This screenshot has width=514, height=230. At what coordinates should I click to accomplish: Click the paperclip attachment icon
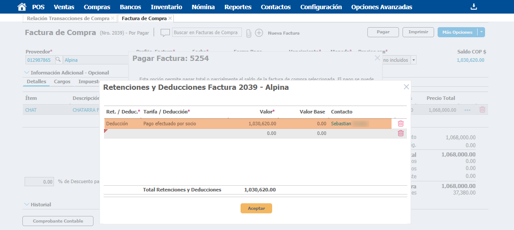click(x=249, y=33)
